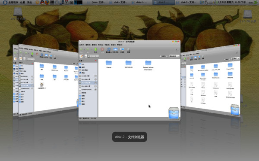Image resolution: width=259 pixels, height=161 pixels.
Task: Switch to disk-3 window in taskbar
Action: coord(186,2)
